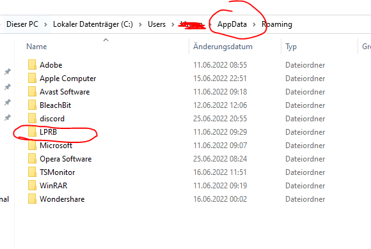371x249 pixels.
Task: Click date 25.06.2022 20:55 of discord
Action: coord(220,118)
